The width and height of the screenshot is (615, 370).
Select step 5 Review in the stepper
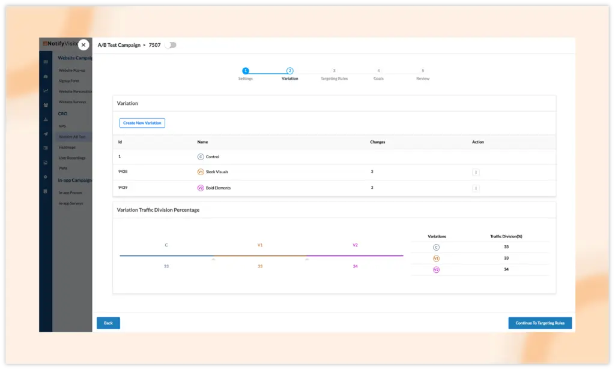point(423,71)
